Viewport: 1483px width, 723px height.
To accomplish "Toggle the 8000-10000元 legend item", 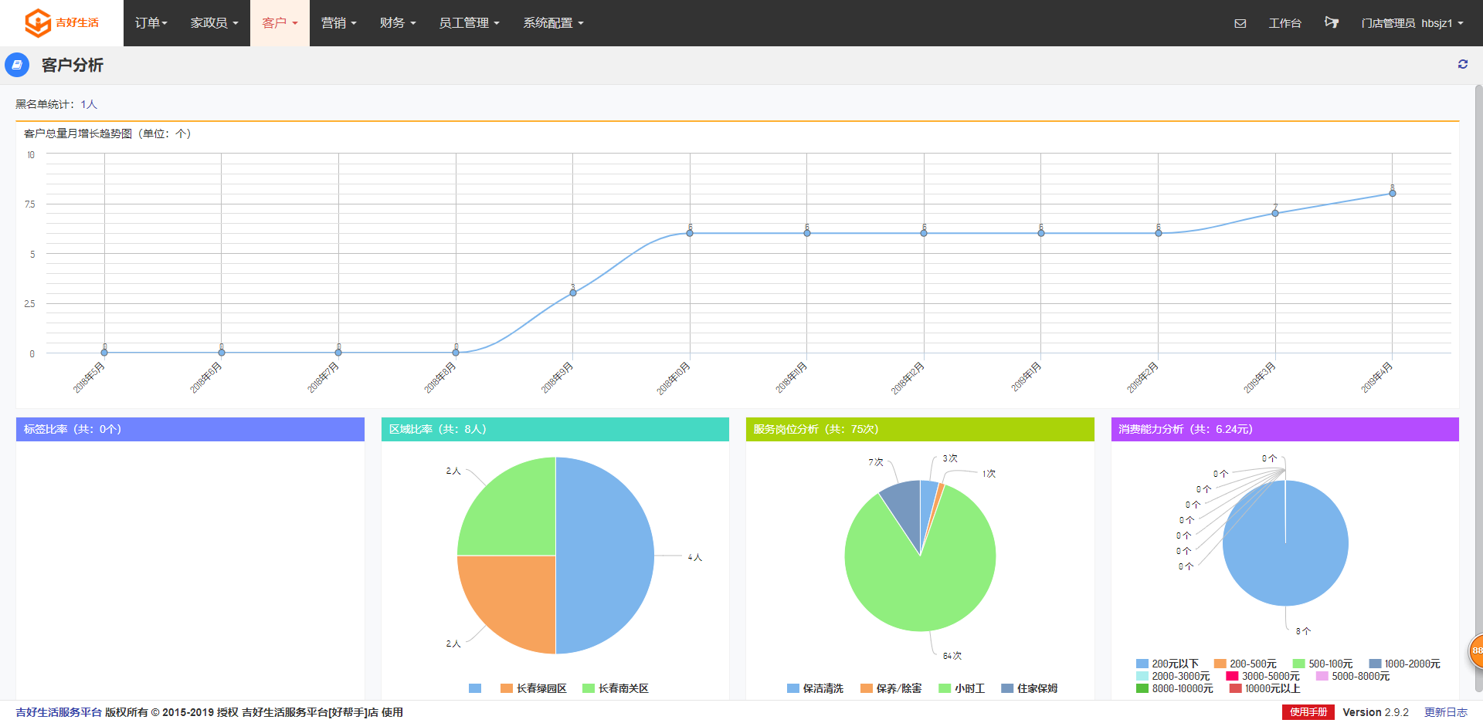I will tap(1175, 688).
